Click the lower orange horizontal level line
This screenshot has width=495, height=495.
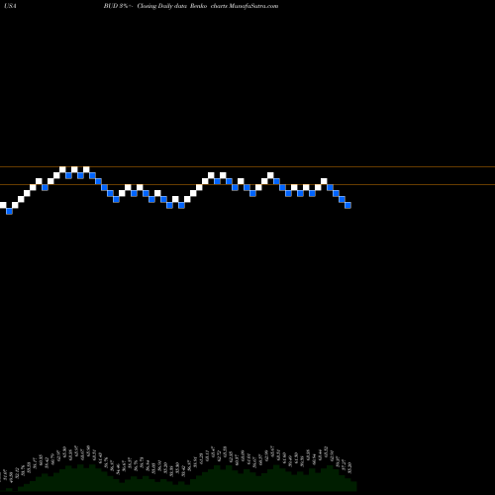tap(247, 184)
